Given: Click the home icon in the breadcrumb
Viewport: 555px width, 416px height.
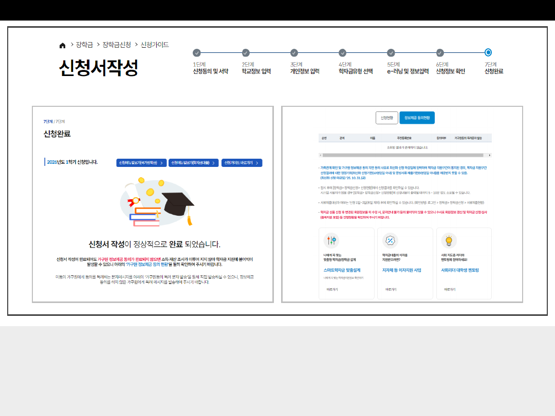Looking at the screenshot, I should (x=63, y=45).
